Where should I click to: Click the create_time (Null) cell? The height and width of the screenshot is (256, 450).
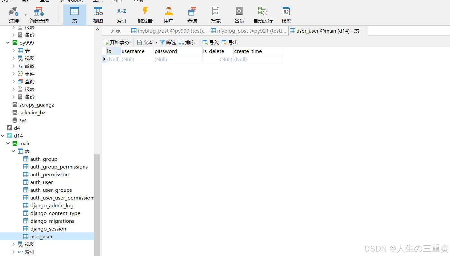click(258, 59)
